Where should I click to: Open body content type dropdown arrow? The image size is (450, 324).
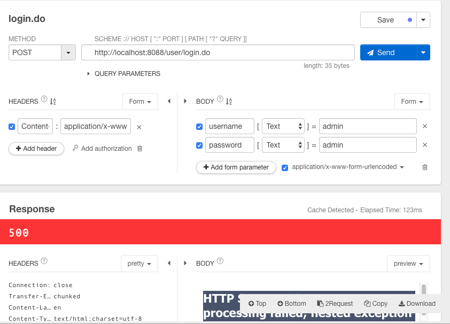pyautogui.click(x=402, y=167)
